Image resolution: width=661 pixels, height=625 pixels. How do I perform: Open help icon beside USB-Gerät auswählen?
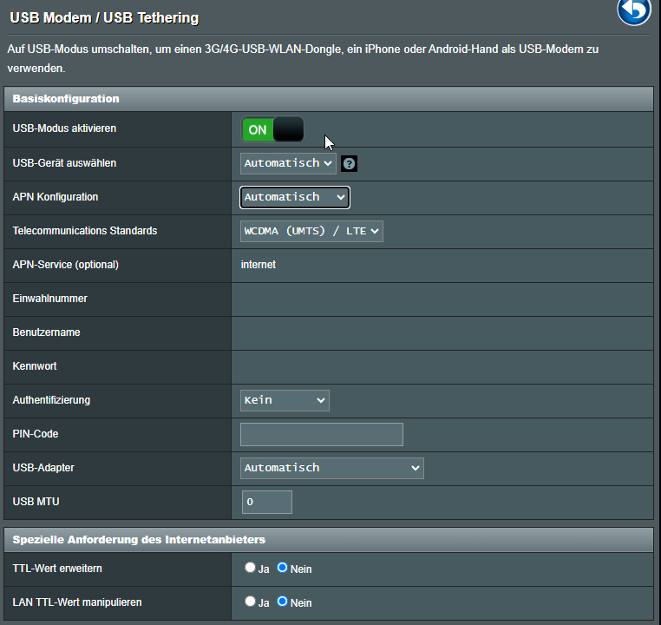coord(349,164)
